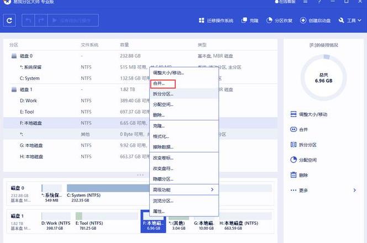Select the 系统保留 partition row
Screen dimensions: 367x243
(x=140, y=67)
